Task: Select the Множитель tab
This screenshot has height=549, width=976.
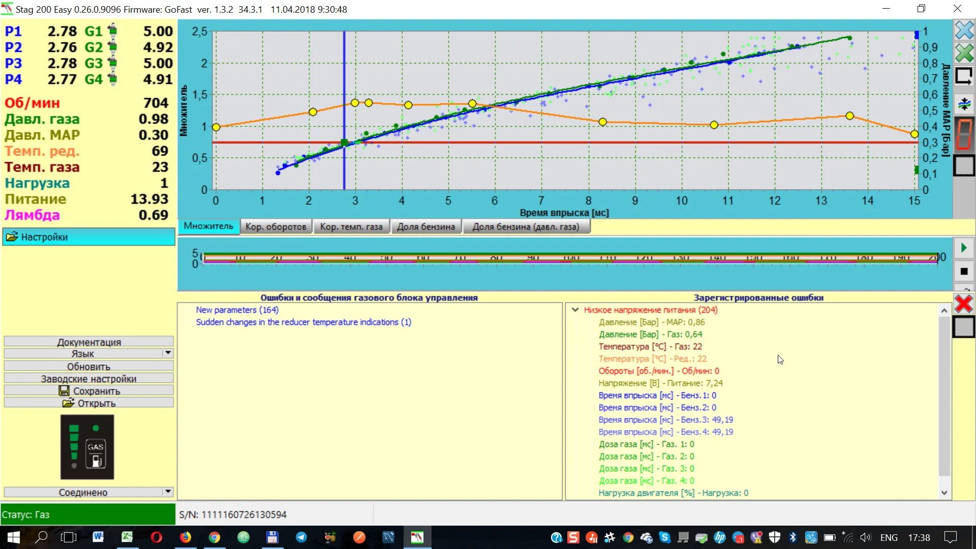Action: (208, 226)
